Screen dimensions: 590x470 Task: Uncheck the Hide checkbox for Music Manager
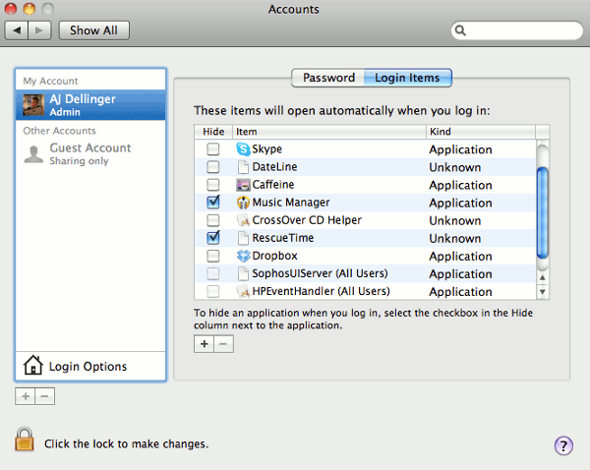213,203
